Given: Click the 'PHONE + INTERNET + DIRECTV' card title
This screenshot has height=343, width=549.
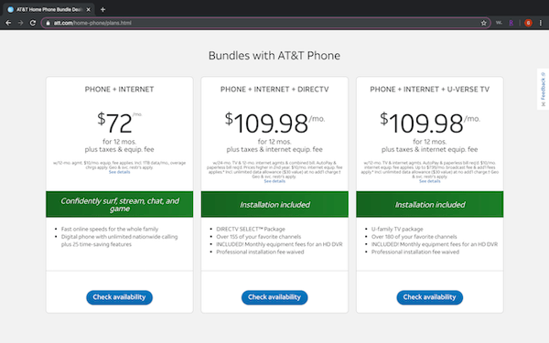Looking at the screenshot, I should pyautogui.click(x=274, y=90).
